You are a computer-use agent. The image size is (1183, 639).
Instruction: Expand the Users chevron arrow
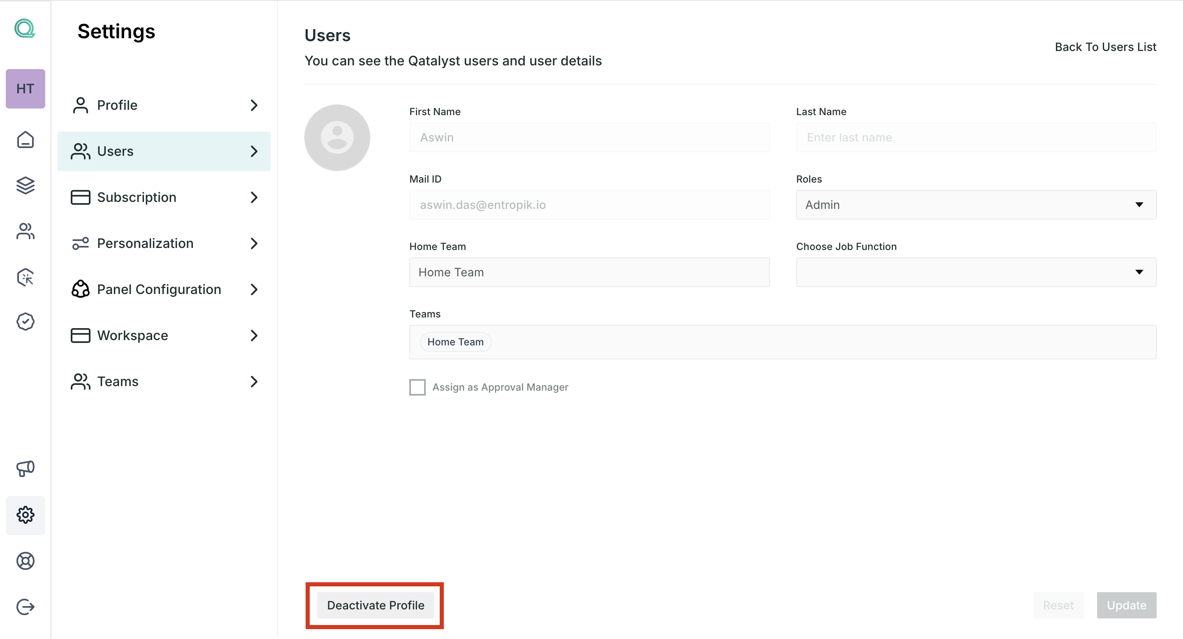pyautogui.click(x=254, y=151)
